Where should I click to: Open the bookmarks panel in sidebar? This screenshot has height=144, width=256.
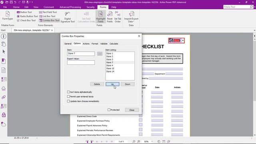(x=4, y=61)
